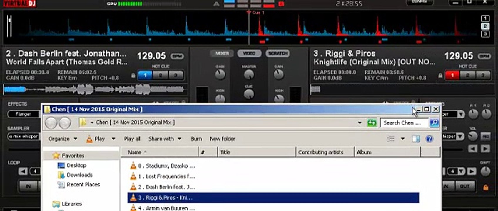Click the waveform zoom slider at top left
498x211 pixels.
pyautogui.click(x=10, y=26)
